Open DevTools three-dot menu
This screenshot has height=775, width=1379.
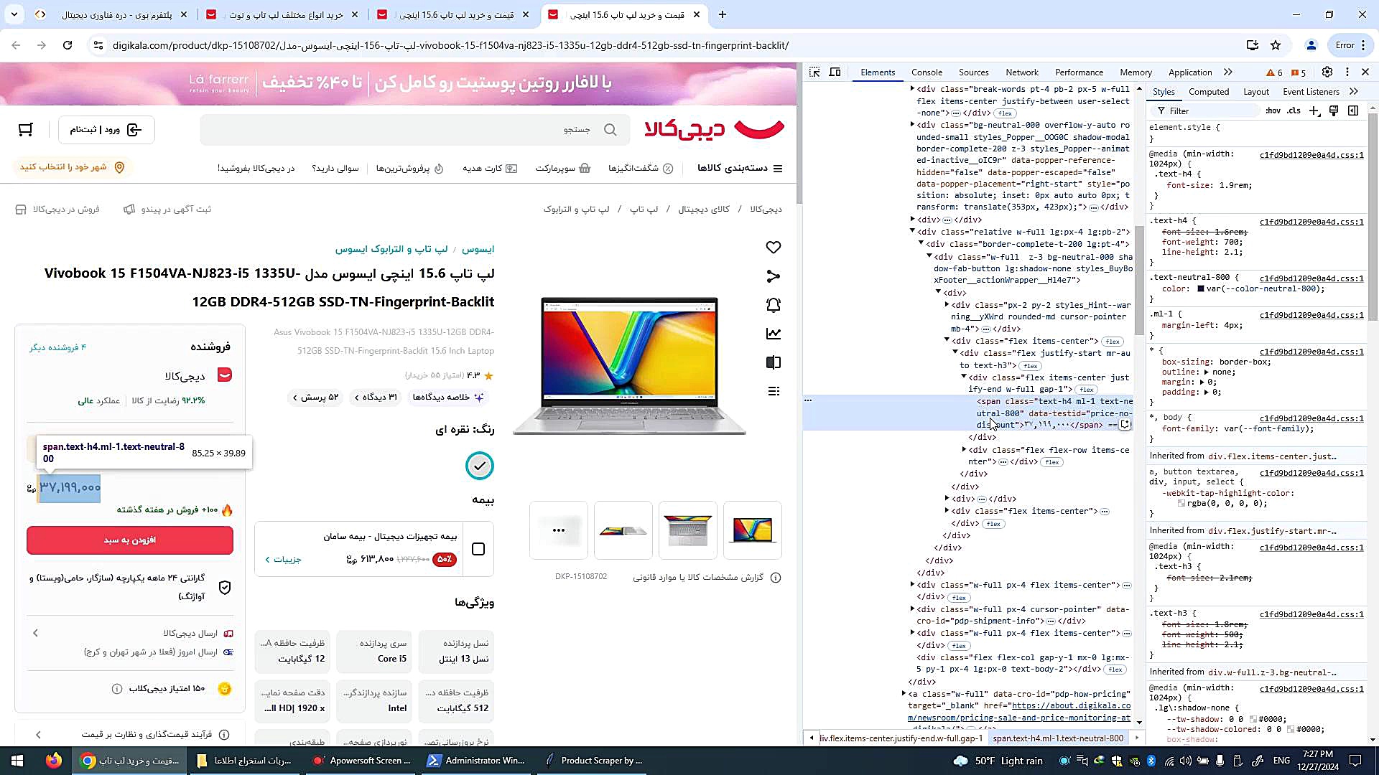pos(1347,72)
